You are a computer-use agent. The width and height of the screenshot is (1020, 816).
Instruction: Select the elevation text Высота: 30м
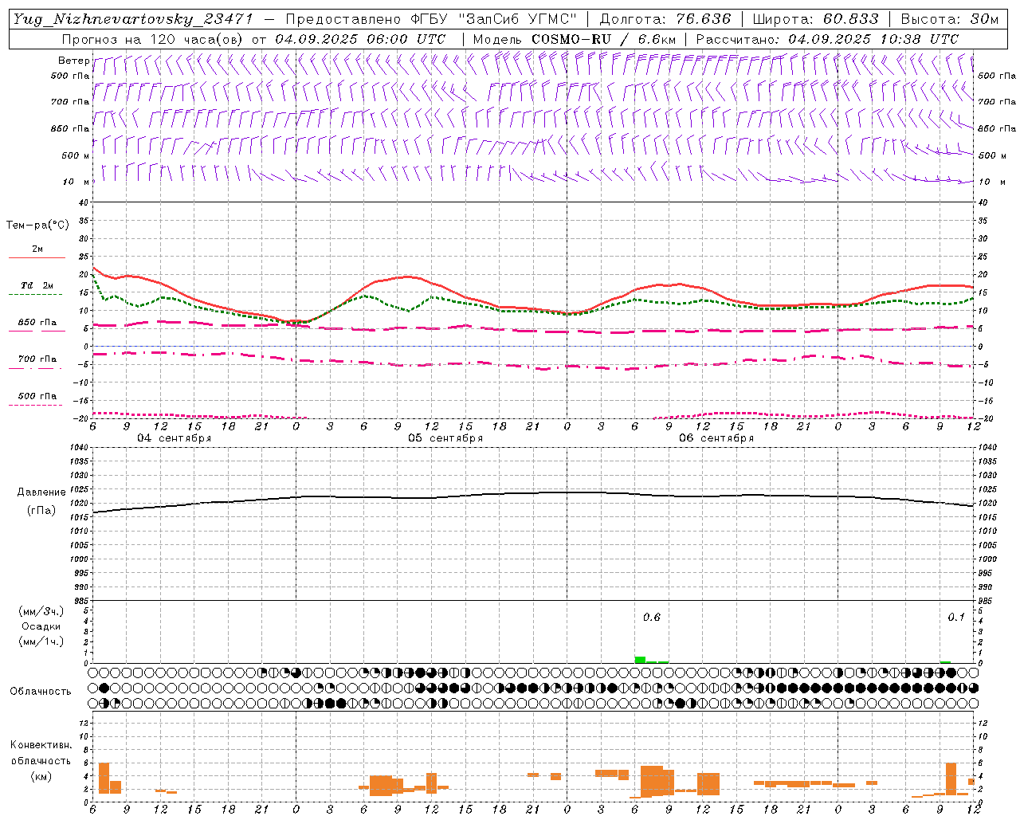pyautogui.click(x=949, y=19)
